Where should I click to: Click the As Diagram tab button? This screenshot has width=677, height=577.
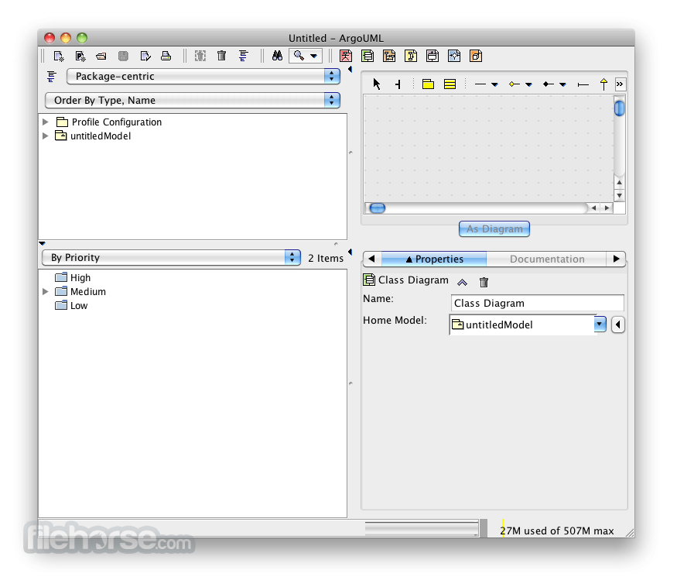point(494,229)
